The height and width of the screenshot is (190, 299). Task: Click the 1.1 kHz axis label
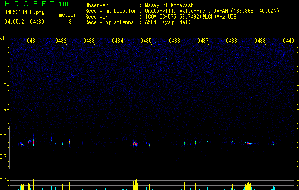click(4, 62)
